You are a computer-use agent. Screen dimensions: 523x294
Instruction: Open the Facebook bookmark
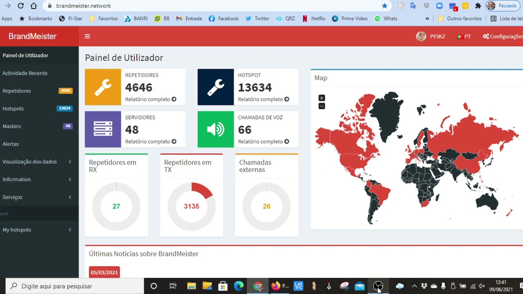click(x=224, y=18)
